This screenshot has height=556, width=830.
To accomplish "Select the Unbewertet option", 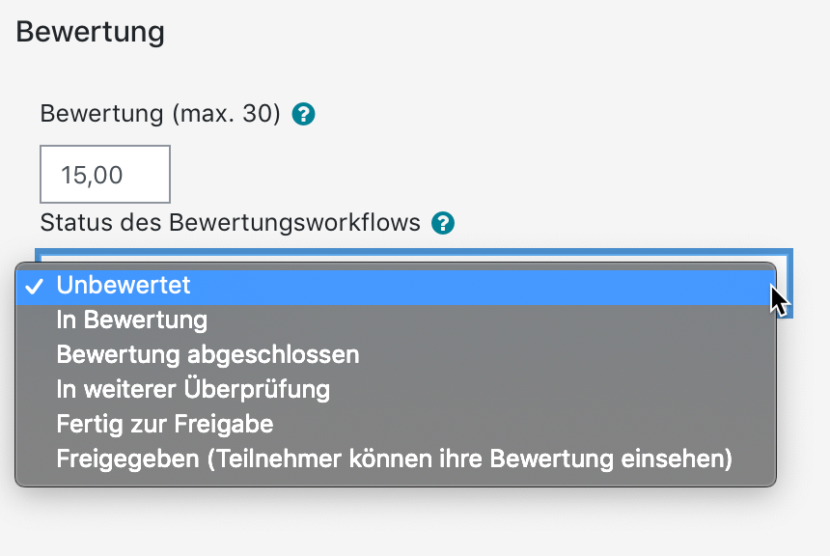I will 124,286.
